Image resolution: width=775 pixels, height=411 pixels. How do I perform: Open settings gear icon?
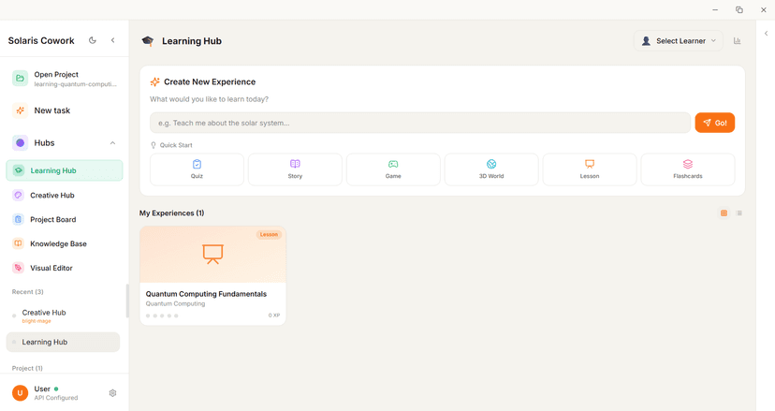click(x=112, y=393)
